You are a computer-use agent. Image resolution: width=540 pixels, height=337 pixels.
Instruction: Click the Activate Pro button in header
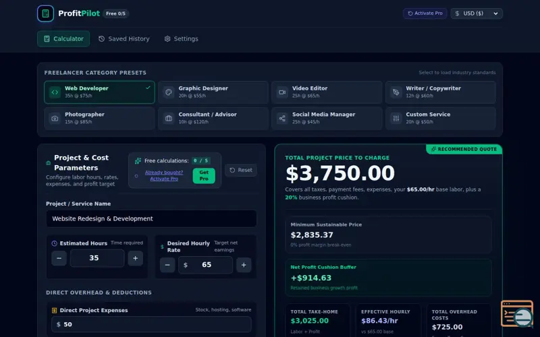(x=425, y=13)
